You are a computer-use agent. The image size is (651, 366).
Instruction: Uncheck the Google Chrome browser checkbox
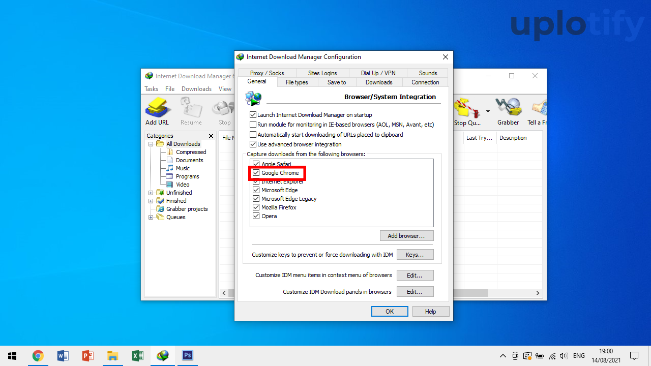click(x=256, y=173)
